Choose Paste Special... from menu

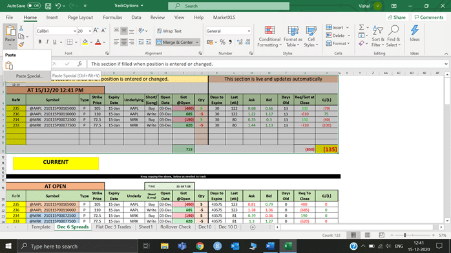29,76
